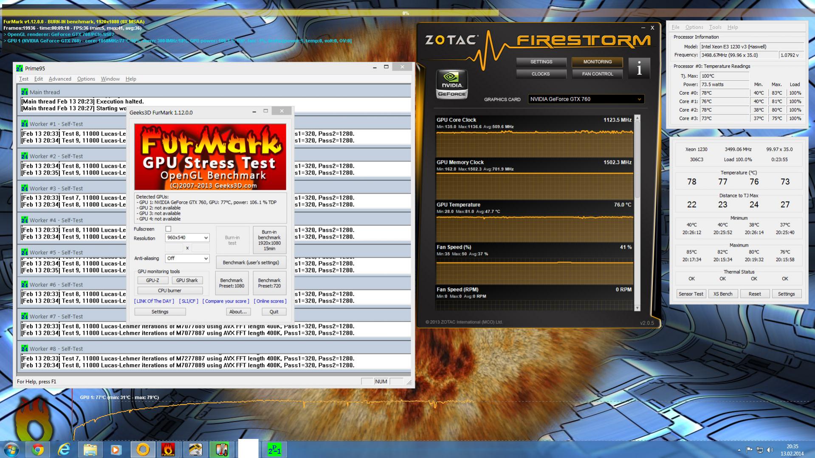The width and height of the screenshot is (815, 458).
Task: Open File Explorer from the taskbar
Action: (90, 450)
